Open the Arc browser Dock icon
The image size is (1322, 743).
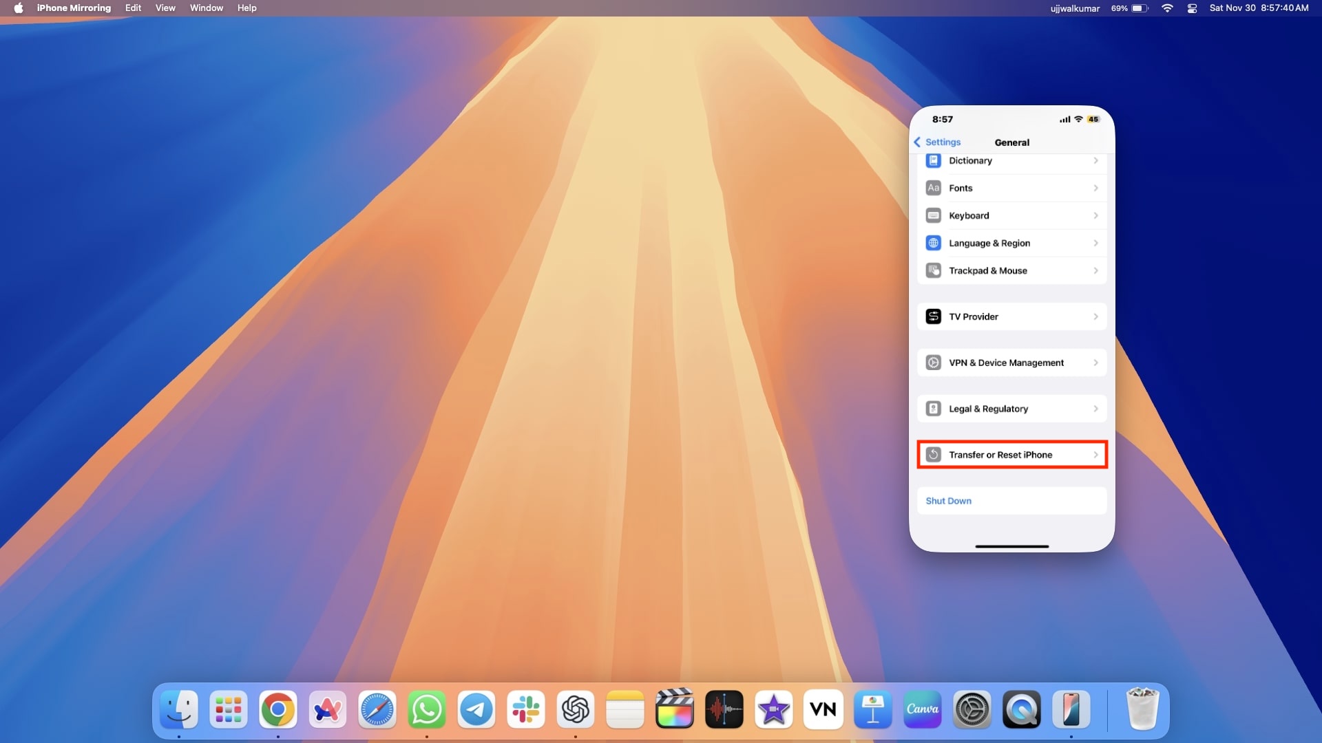(328, 709)
